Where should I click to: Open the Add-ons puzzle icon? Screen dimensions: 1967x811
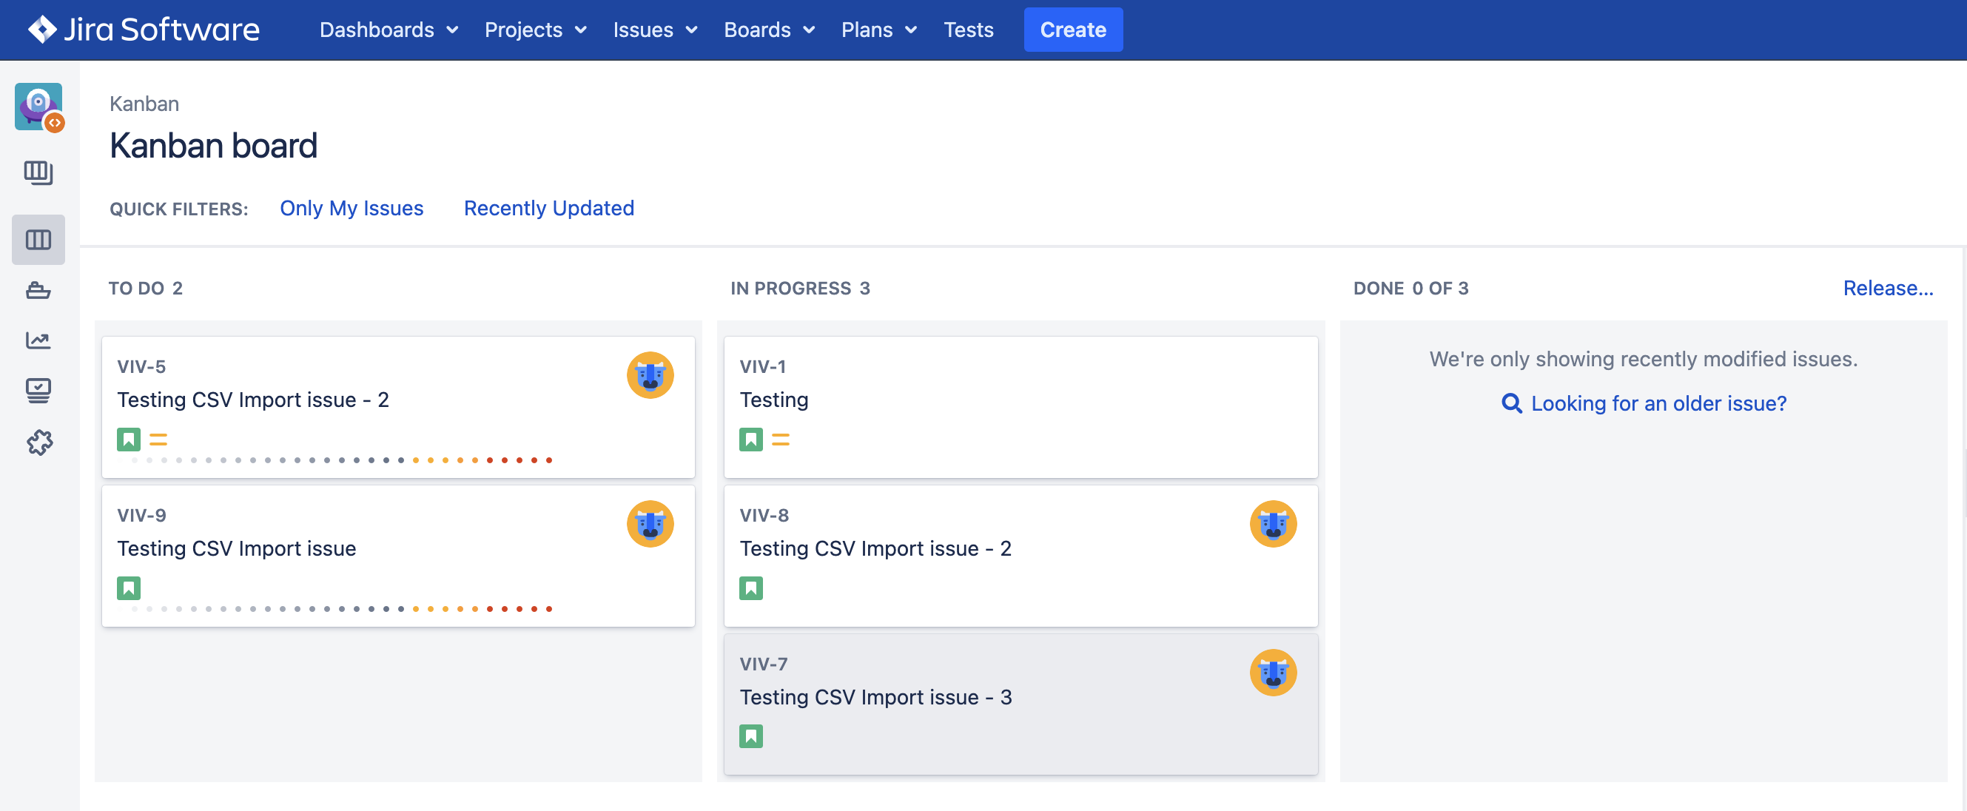38,442
